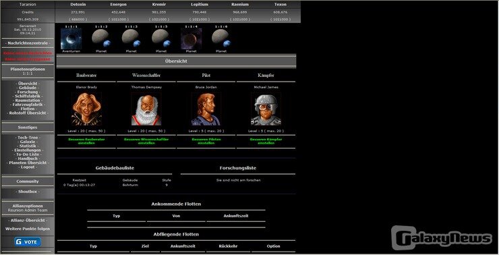
Task: Select the Aventurien planet icon 1:1:1
Action: pos(71,39)
